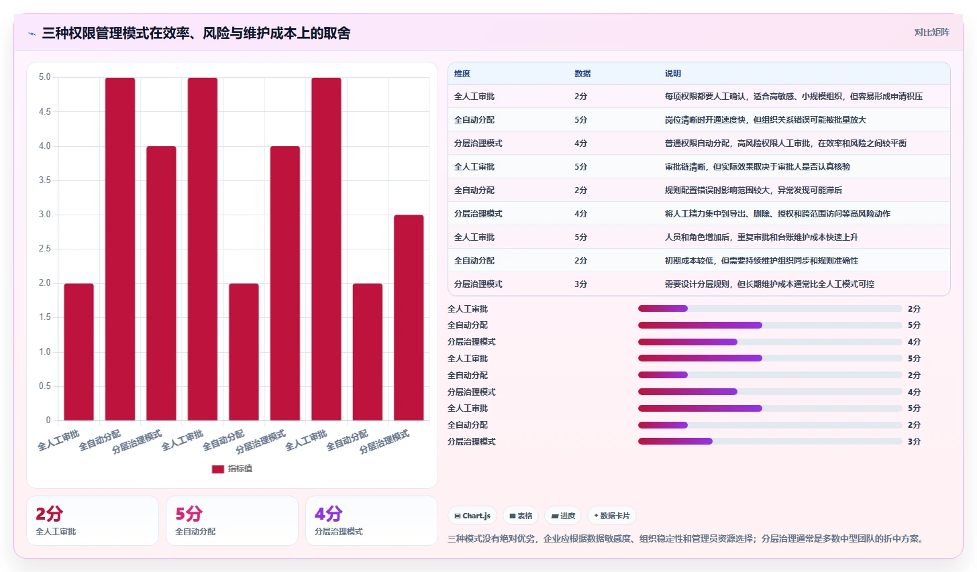Click the 维度 column header

tap(462, 74)
